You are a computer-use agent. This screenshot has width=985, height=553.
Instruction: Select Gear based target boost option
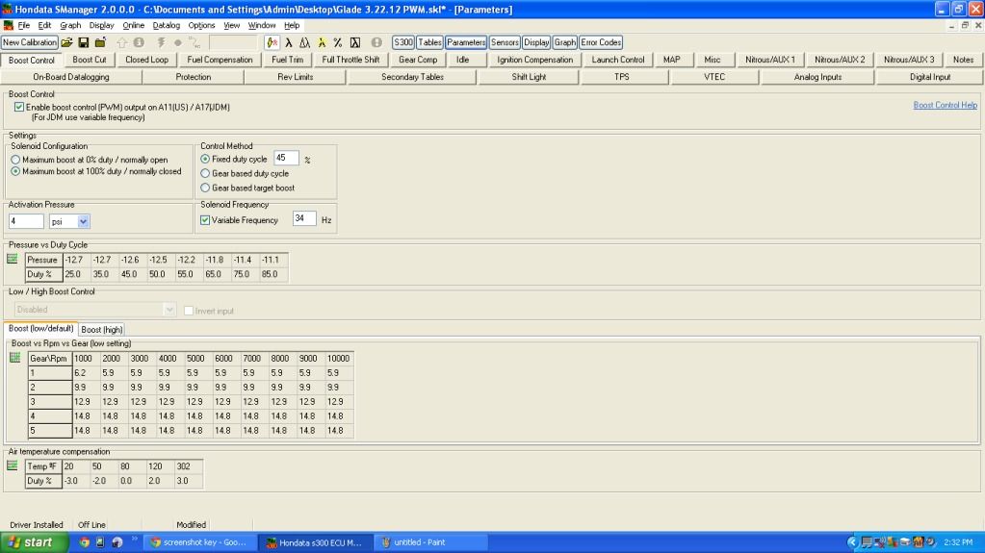pos(205,188)
